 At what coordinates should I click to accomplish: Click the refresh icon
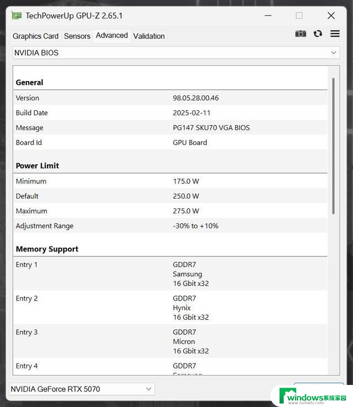(318, 34)
